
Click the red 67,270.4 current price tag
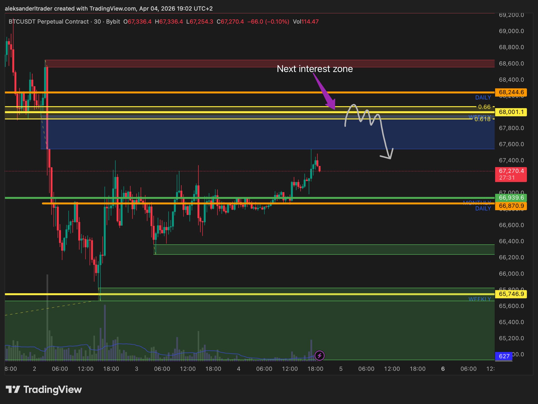coord(511,174)
